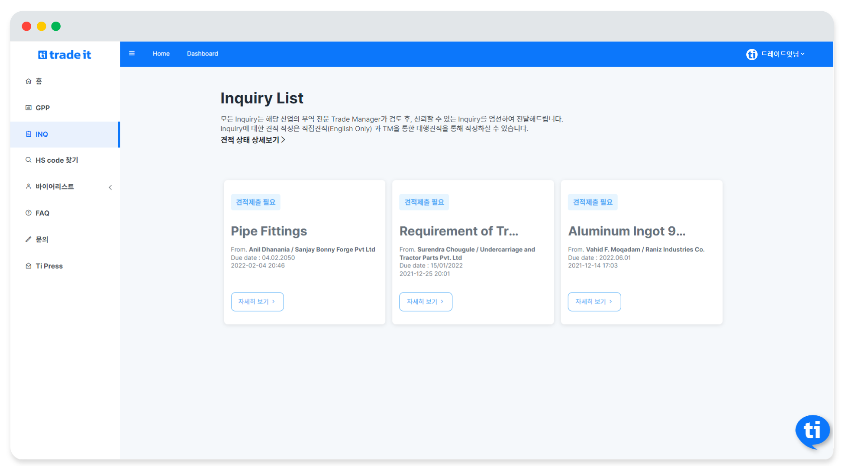This screenshot has width=842, height=466.
Task: Select the Aluminum Ingot 9... card title
Action: tap(626, 231)
